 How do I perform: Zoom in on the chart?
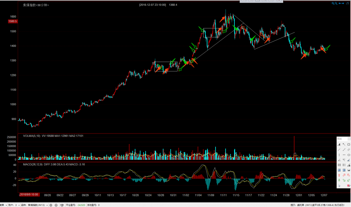coord(332,3)
